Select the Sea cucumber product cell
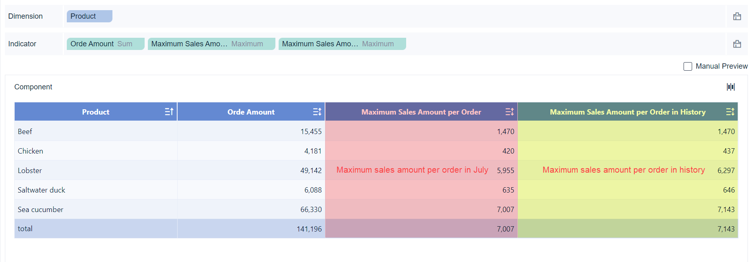Image resolution: width=752 pixels, height=262 pixels. point(40,210)
